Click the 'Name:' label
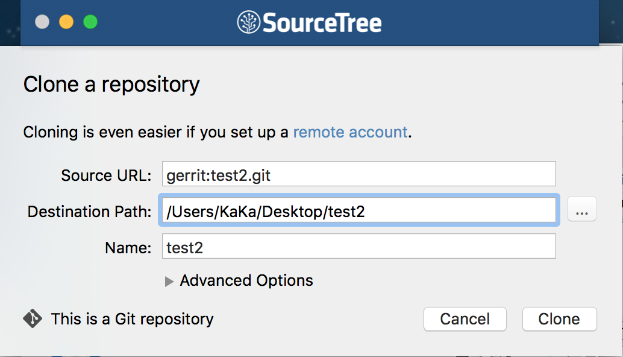 (x=128, y=248)
